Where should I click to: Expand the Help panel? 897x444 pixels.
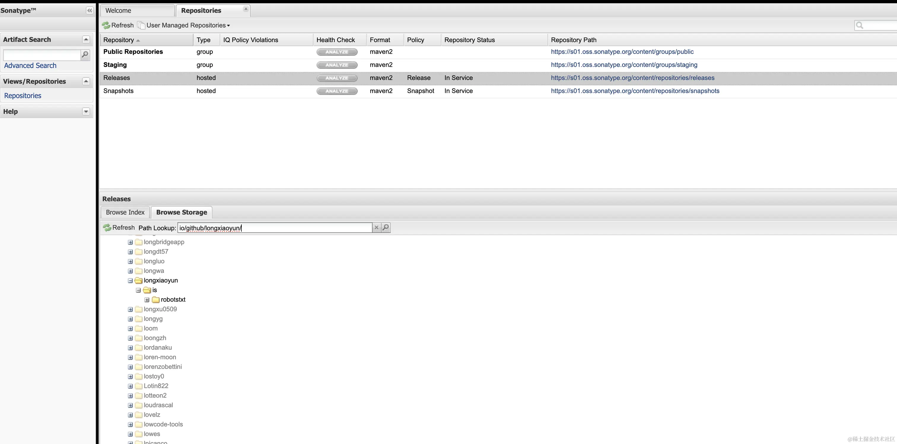tap(86, 112)
